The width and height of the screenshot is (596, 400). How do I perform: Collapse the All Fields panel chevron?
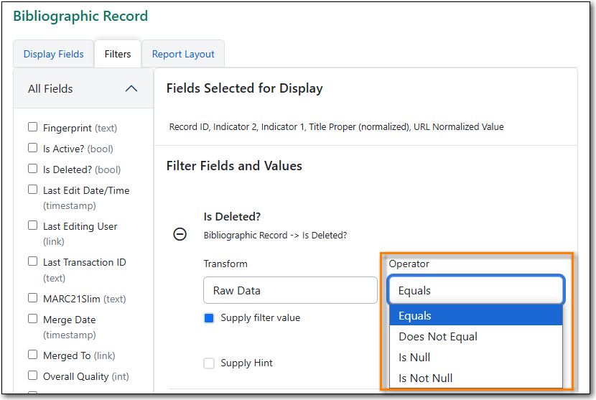pyautogui.click(x=131, y=89)
